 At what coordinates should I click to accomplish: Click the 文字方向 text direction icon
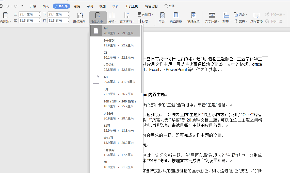coord(126,15)
